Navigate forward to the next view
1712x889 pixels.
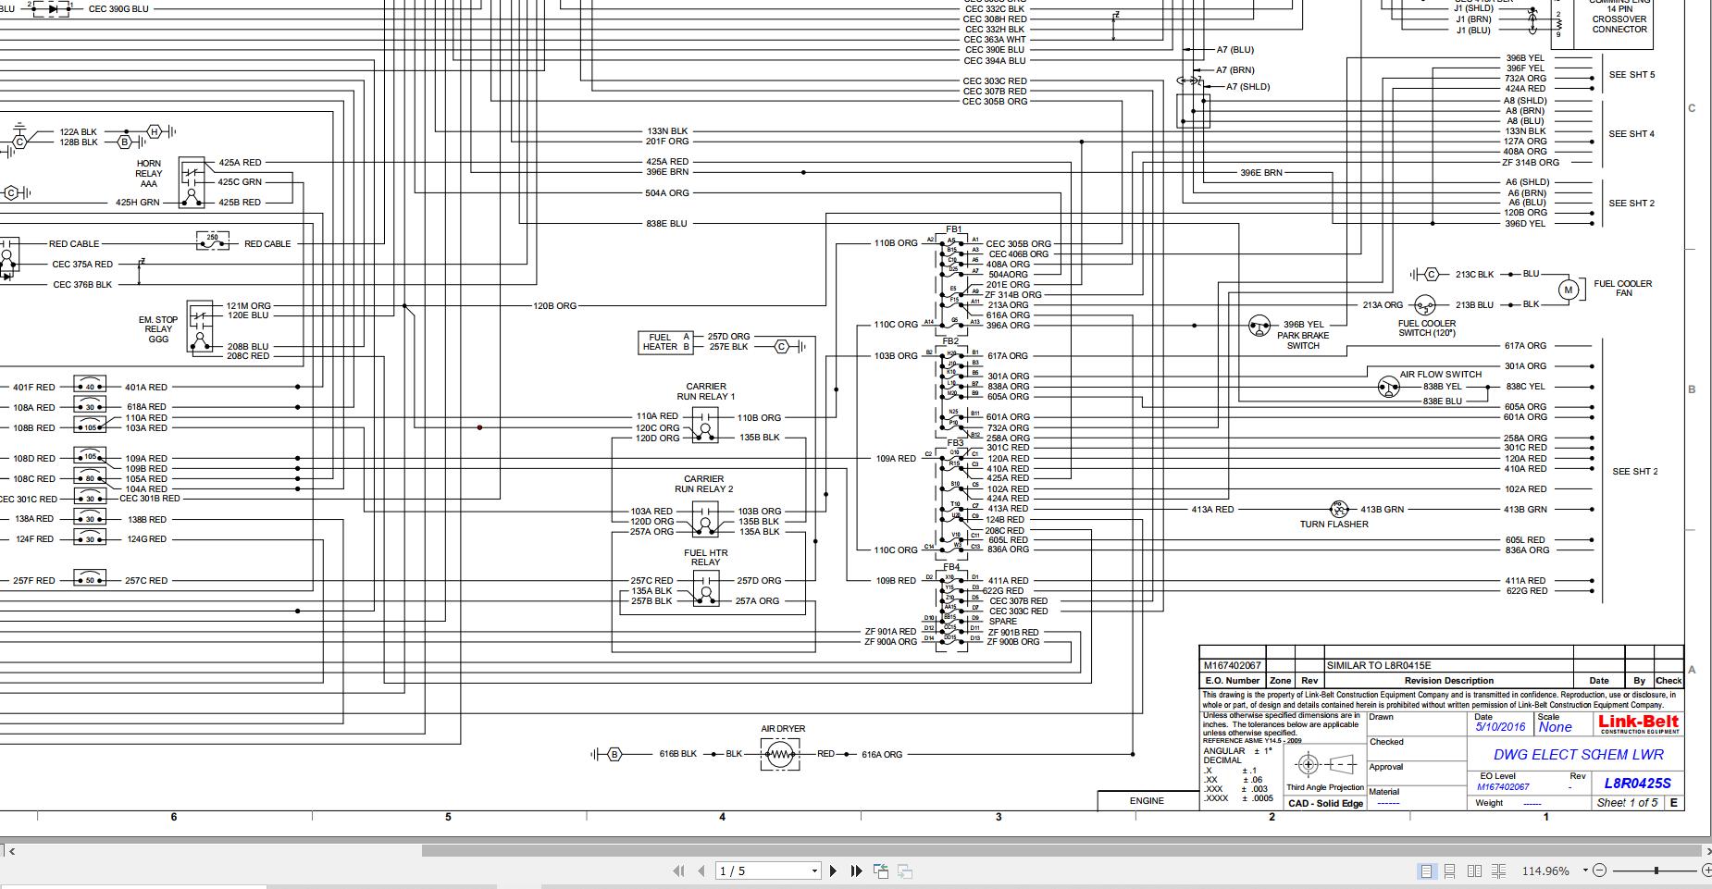coord(904,870)
